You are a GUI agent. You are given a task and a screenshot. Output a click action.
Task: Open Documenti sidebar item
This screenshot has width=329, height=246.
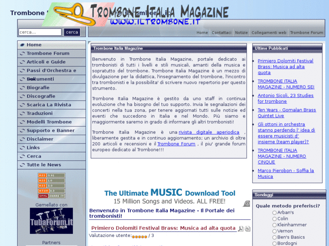[52, 79]
